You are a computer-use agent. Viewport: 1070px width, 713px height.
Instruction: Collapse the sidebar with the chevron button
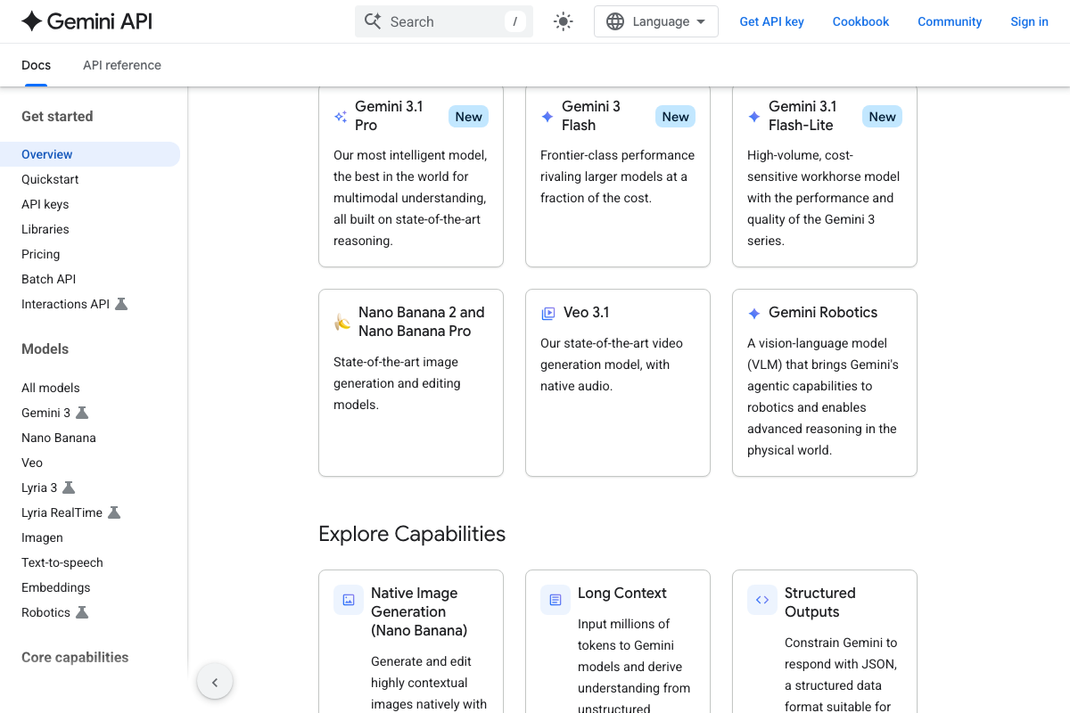tap(215, 683)
